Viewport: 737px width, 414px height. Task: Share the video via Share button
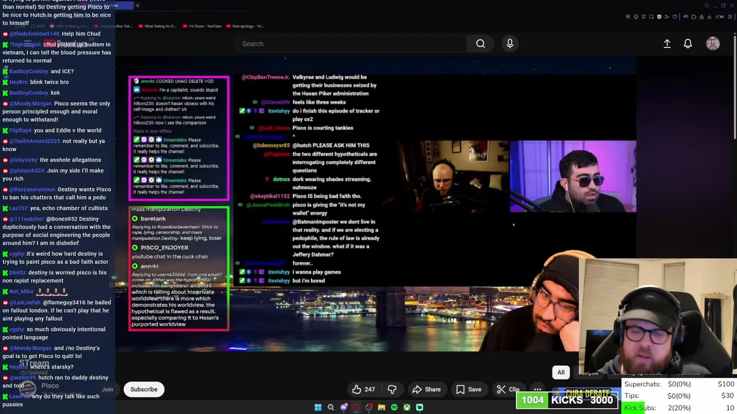coord(426,389)
